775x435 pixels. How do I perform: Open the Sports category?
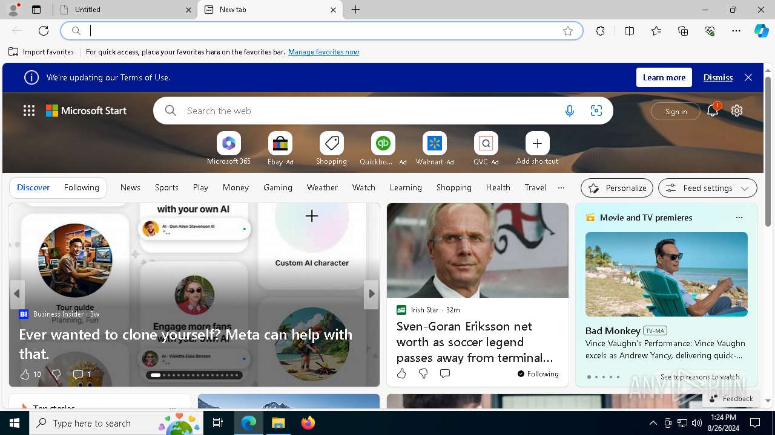pos(167,188)
